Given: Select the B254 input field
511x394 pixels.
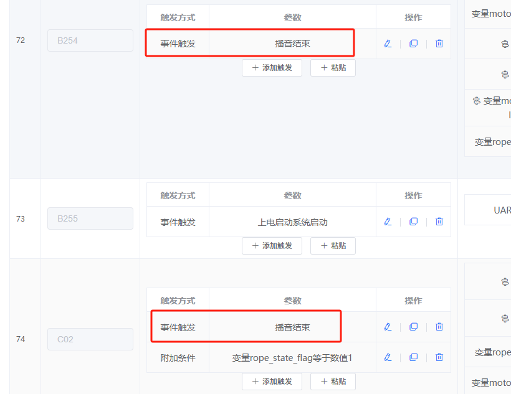Looking at the screenshot, I should 90,40.
